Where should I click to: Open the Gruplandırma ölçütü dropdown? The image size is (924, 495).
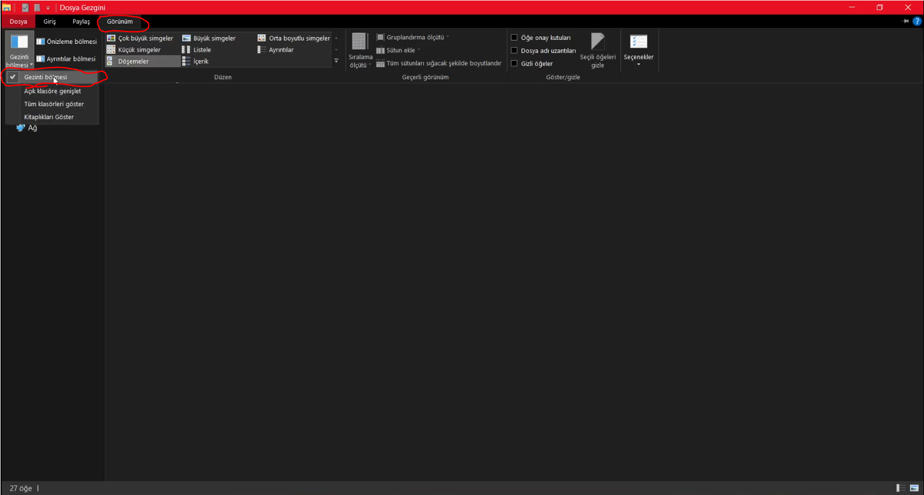(413, 37)
